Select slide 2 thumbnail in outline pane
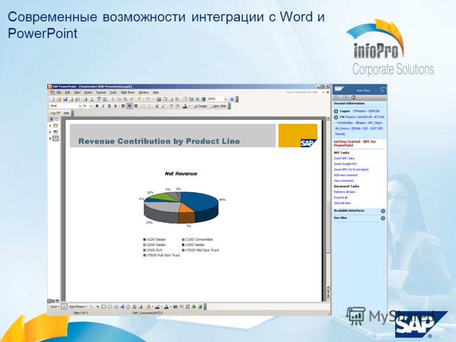Screen dimensions: 456x342 pos(55,132)
